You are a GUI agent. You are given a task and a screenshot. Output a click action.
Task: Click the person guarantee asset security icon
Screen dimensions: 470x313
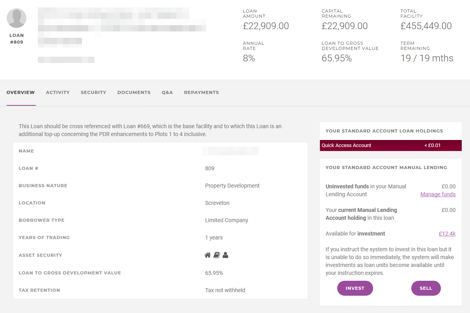tap(225, 255)
